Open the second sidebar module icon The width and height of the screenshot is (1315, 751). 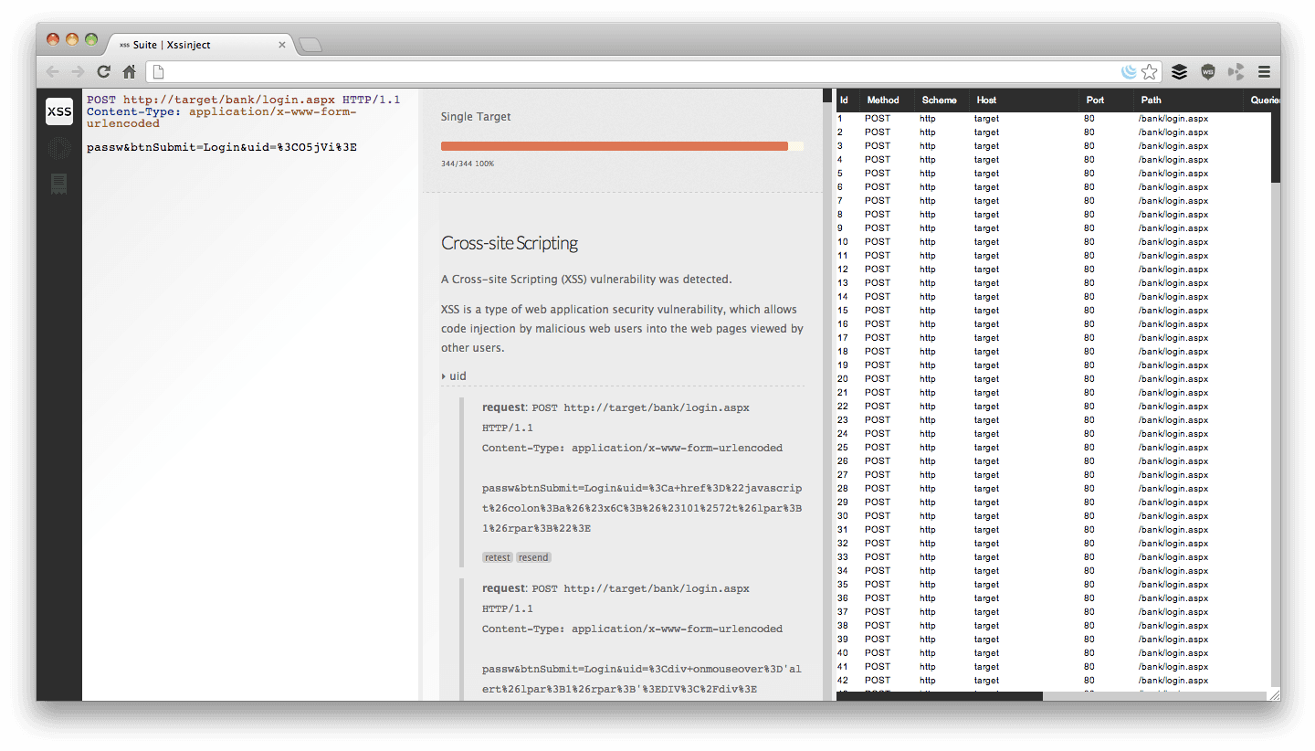click(x=59, y=148)
